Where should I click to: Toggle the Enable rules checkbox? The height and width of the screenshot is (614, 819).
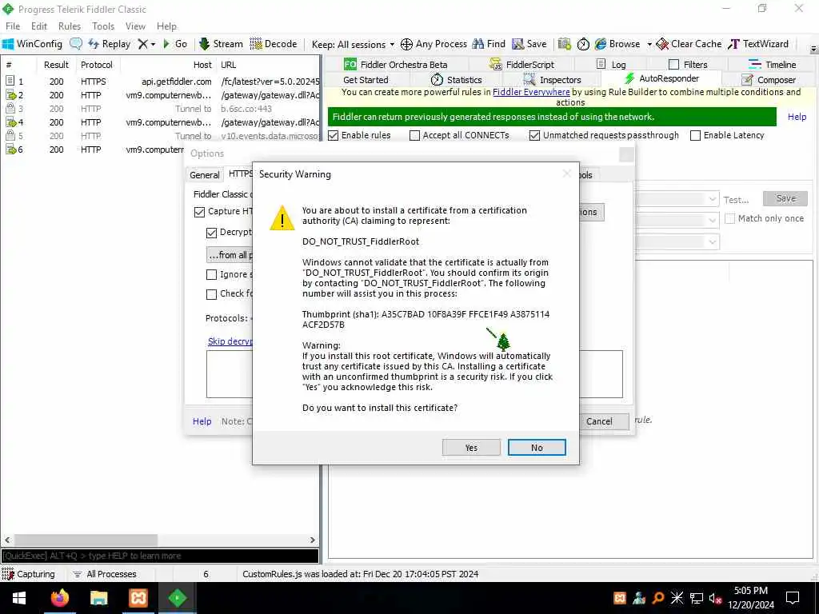[334, 136]
